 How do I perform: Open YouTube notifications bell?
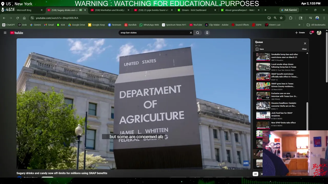[x=311, y=33]
